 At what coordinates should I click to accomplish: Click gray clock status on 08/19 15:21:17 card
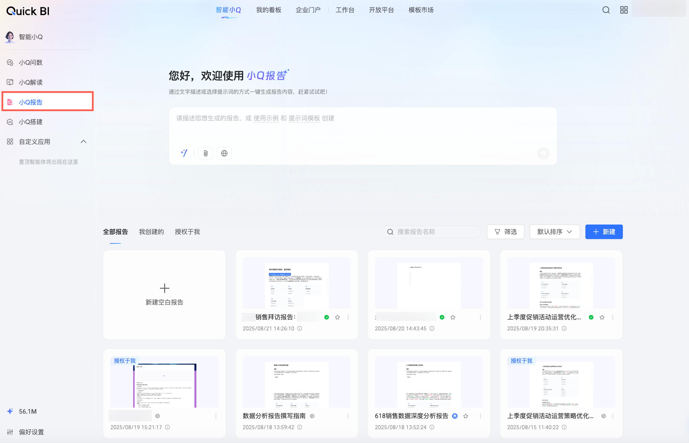[158, 416]
